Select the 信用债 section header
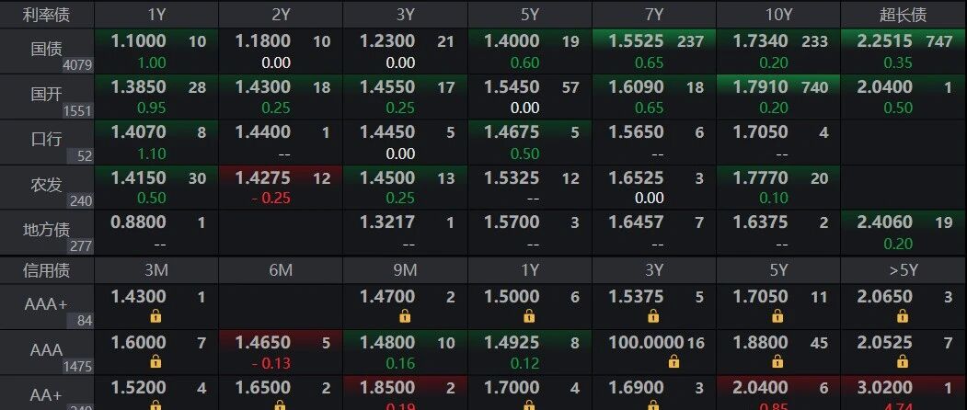Screen dimensions: 967x410 [x=47, y=270]
